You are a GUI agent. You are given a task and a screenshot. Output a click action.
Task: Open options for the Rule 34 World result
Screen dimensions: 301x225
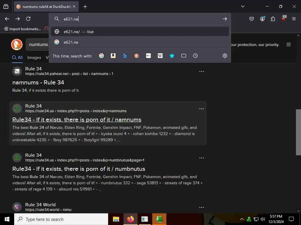pyautogui.click(x=202, y=207)
